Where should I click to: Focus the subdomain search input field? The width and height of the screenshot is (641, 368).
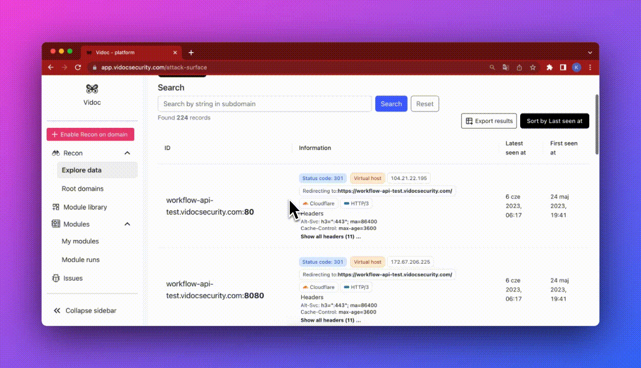pyautogui.click(x=265, y=104)
